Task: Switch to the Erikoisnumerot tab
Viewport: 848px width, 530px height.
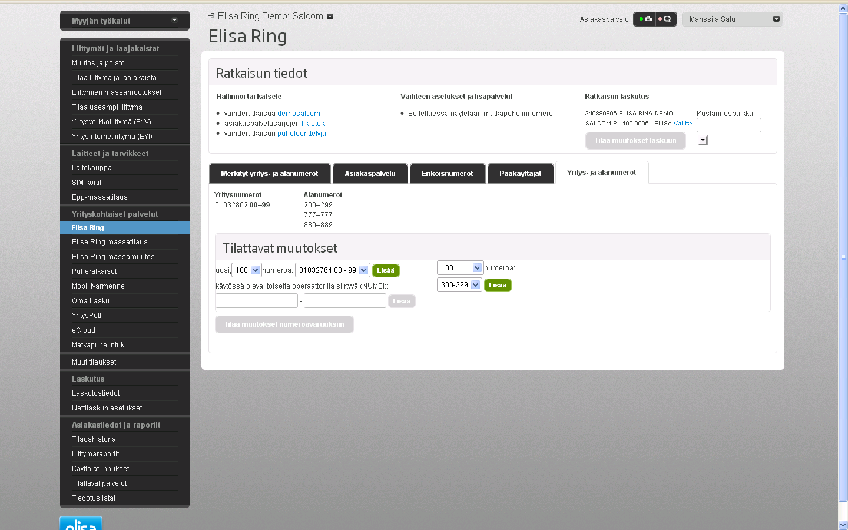Action: point(448,174)
